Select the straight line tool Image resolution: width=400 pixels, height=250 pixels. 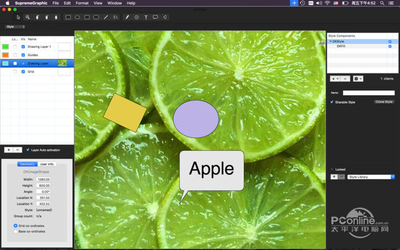(x=106, y=17)
